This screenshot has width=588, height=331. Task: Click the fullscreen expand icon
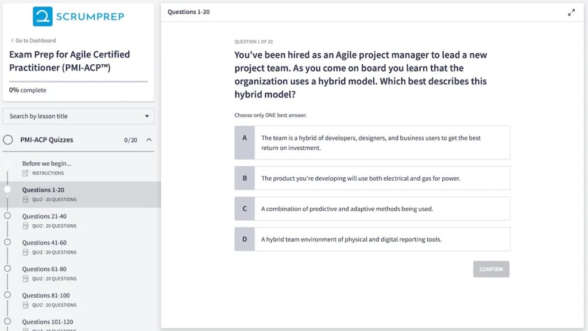[571, 13]
